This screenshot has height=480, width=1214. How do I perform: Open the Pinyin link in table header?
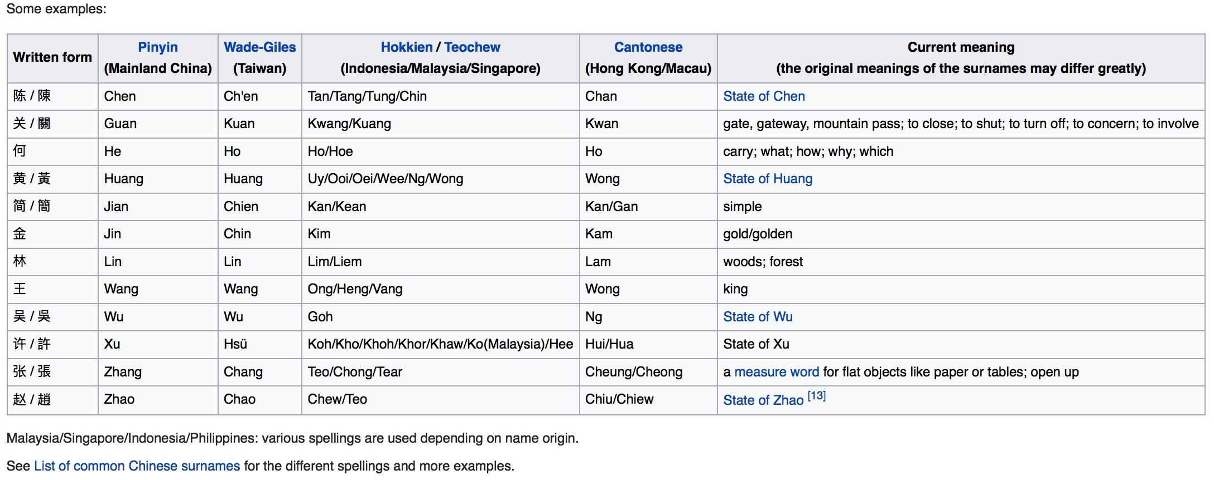[x=157, y=47]
